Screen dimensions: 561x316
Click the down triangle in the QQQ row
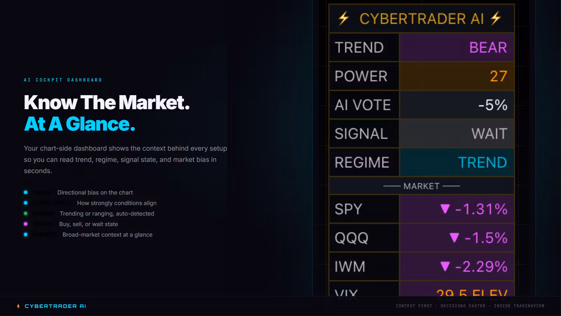click(x=454, y=238)
